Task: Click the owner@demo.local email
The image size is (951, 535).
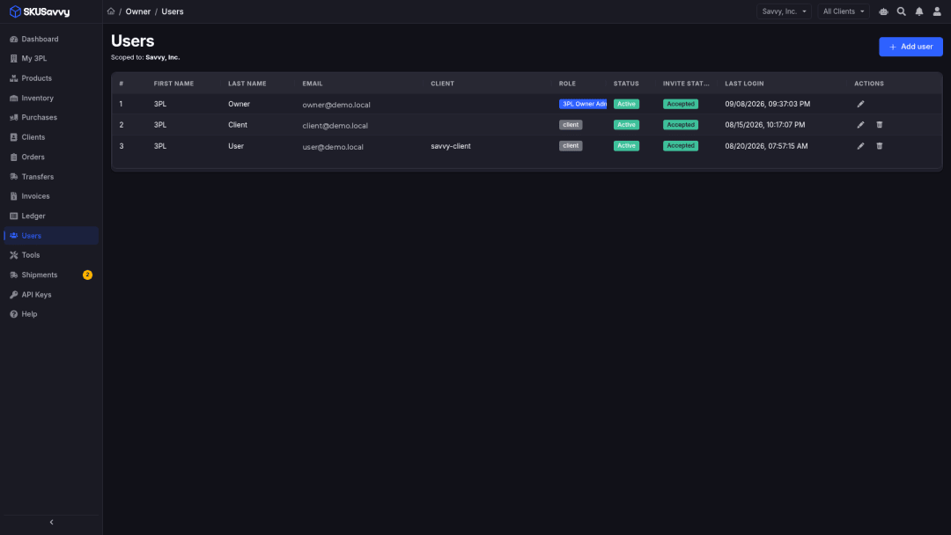Action: pyautogui.click(x=336, y=105)
